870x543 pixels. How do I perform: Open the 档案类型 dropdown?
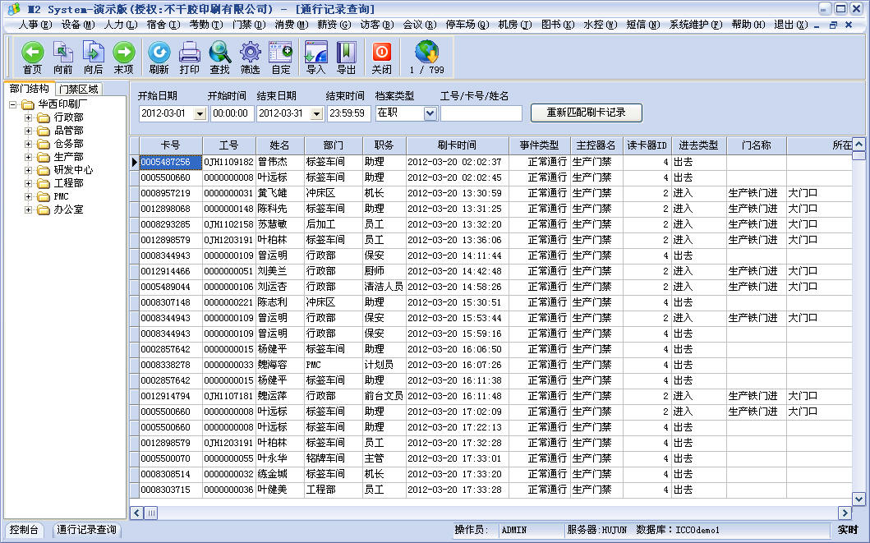pos(430,113)
